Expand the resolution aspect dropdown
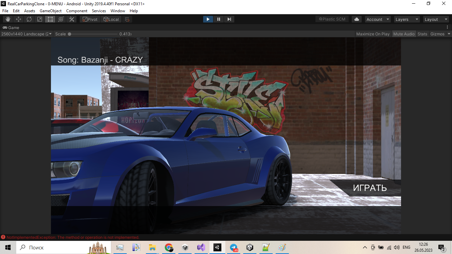452x254 pixels. [26, 34]
